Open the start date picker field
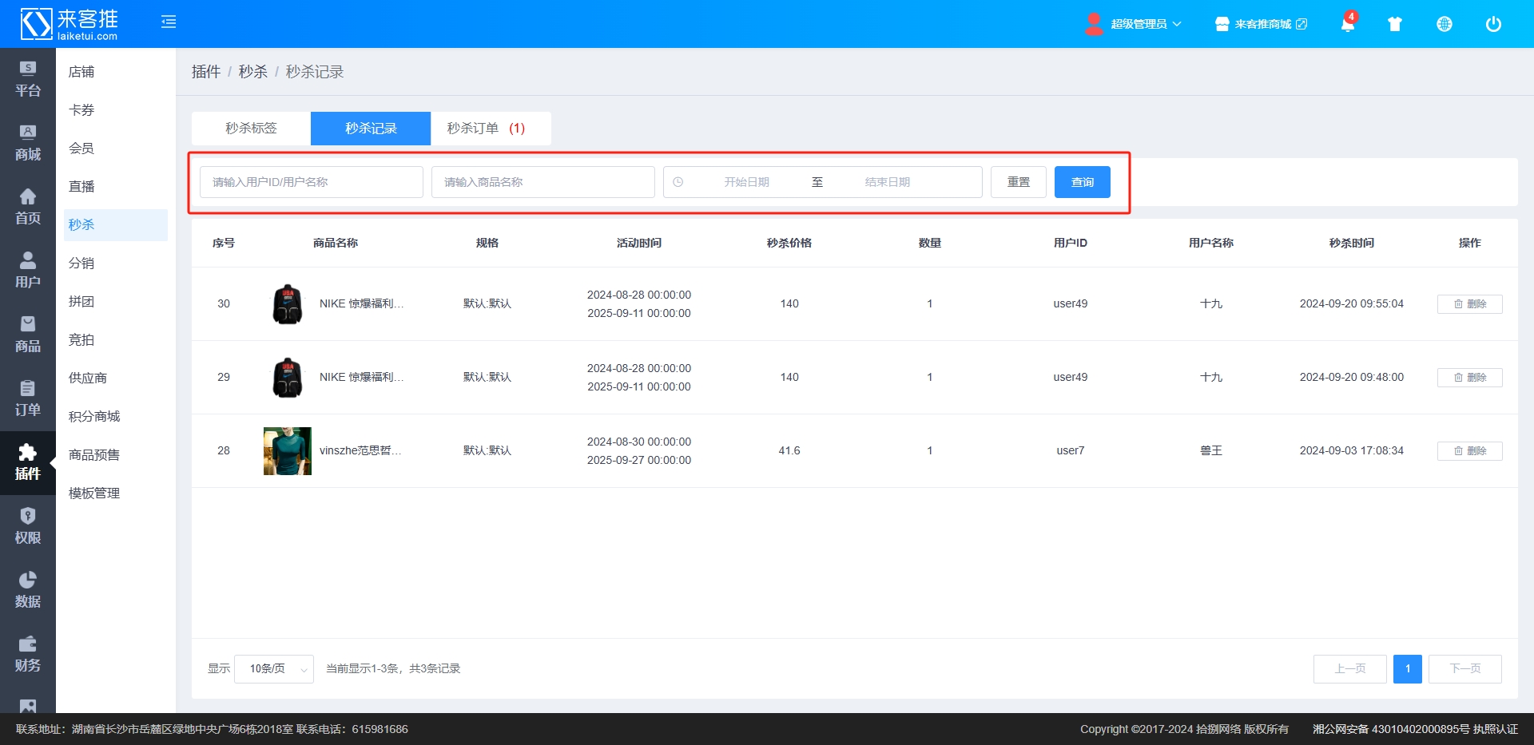The width and height of the screenshot is (1534, 745). 746,182
